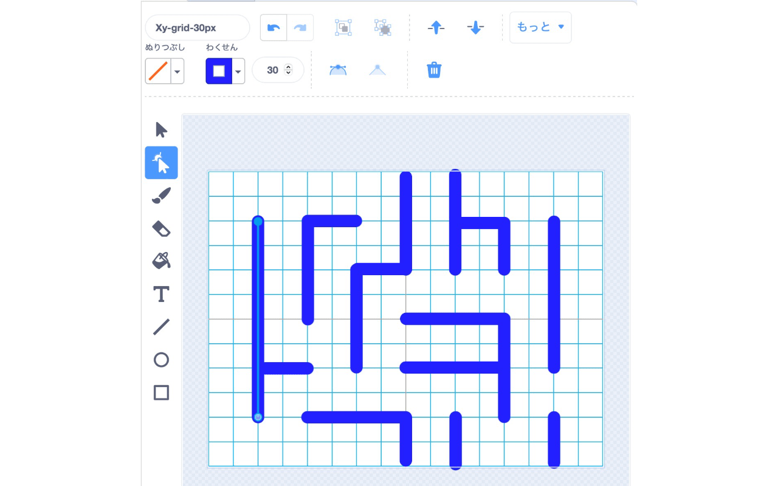Click the outline width field showing 30
This screenshot has width=778, height=486.
(278, 70)
